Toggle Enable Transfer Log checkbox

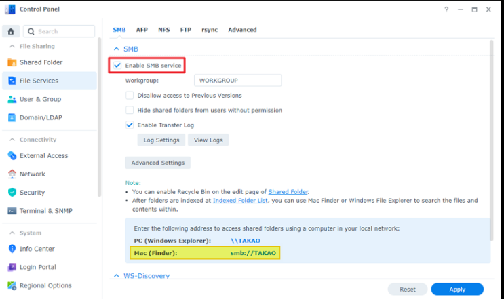(130, 125)
